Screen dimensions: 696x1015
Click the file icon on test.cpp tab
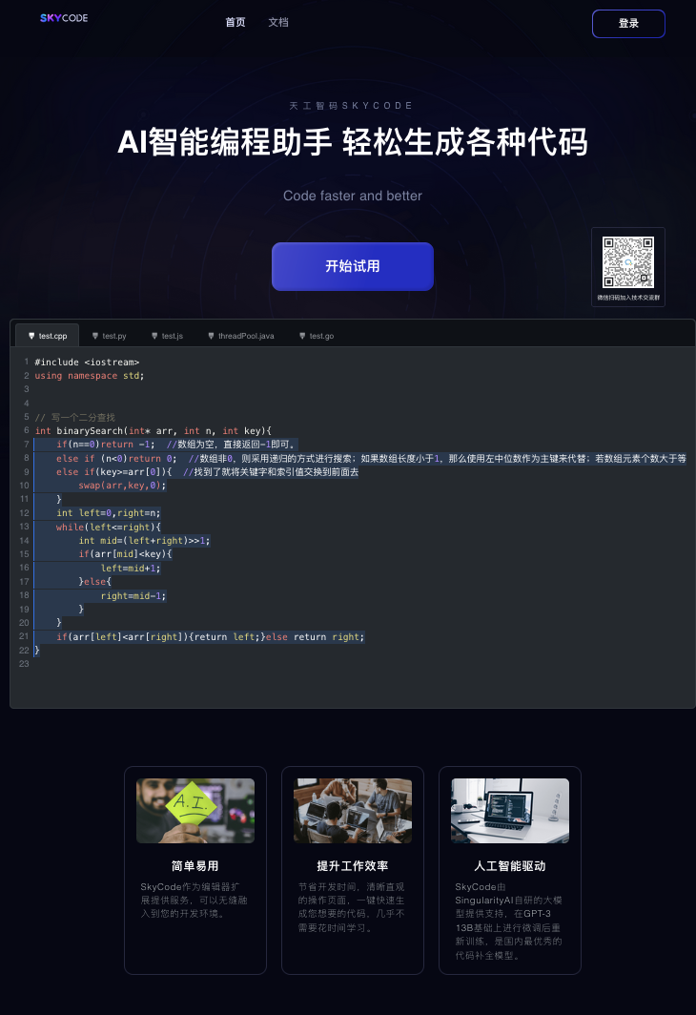pyautogui.click(x=31, y=336)
